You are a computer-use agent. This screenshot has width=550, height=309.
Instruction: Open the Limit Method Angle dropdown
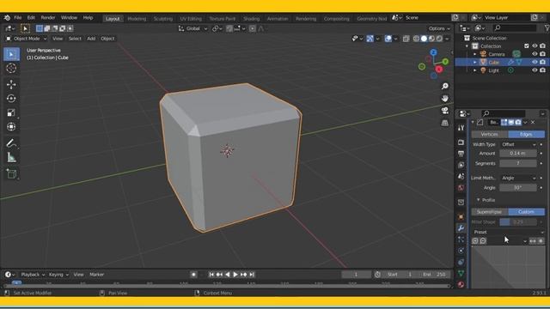pyautogui.click(x=518, y=178)
